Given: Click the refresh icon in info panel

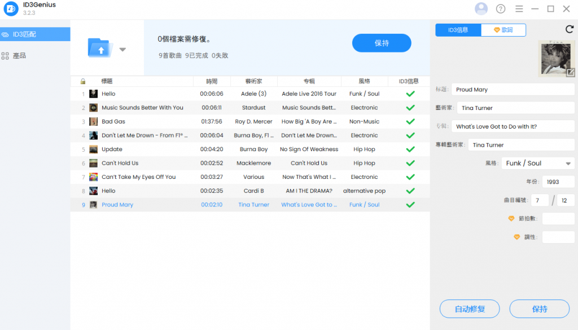Looking at the screenshot, I should pyautogui.click(x=570, y=29).
